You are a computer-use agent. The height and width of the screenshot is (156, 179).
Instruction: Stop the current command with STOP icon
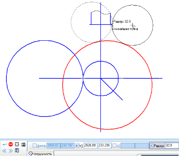coord(11,144)
